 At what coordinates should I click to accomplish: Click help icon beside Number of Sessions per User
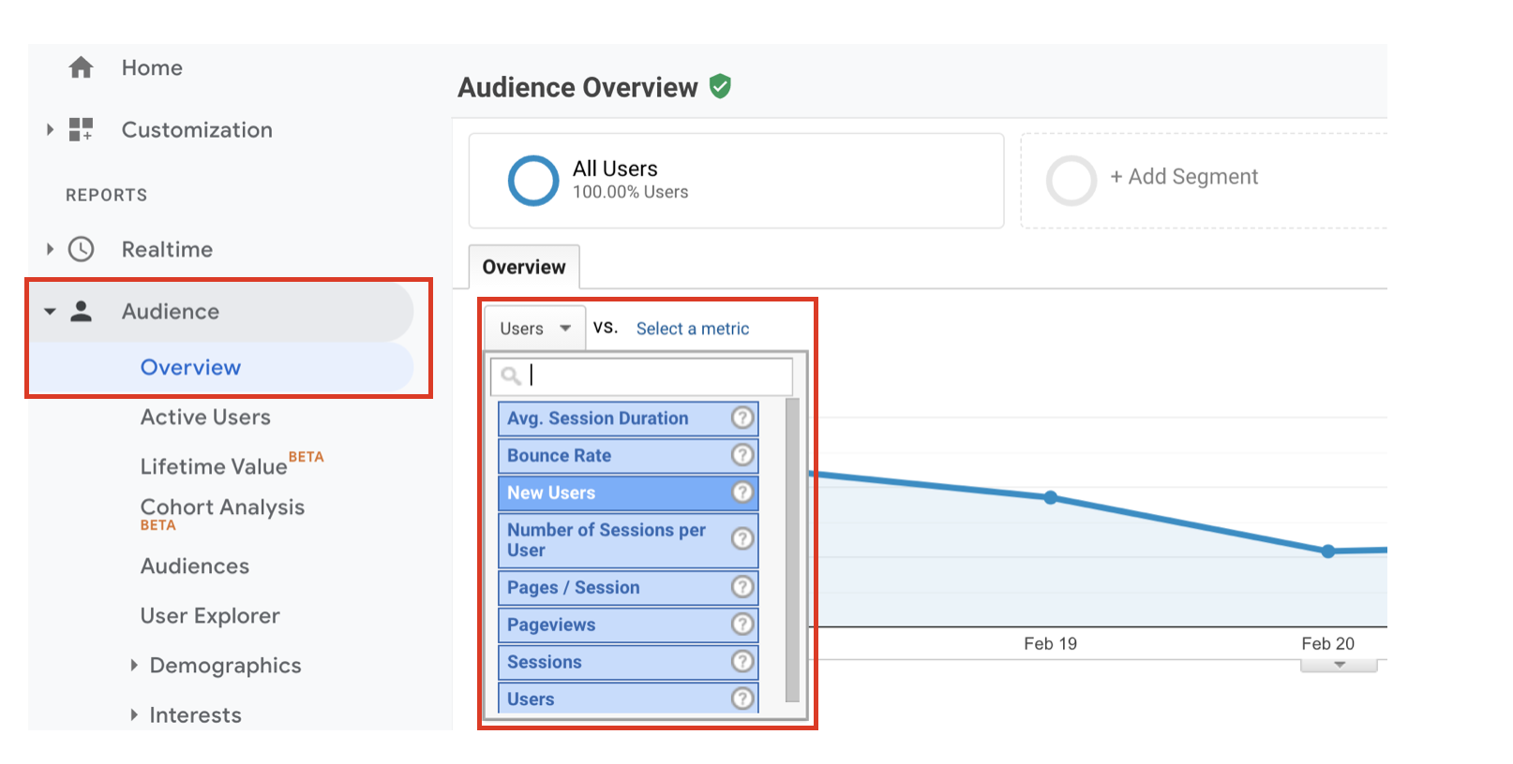click(742, 539)
